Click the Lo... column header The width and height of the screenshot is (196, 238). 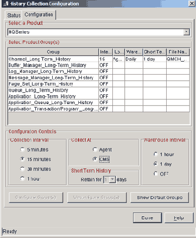119,52
